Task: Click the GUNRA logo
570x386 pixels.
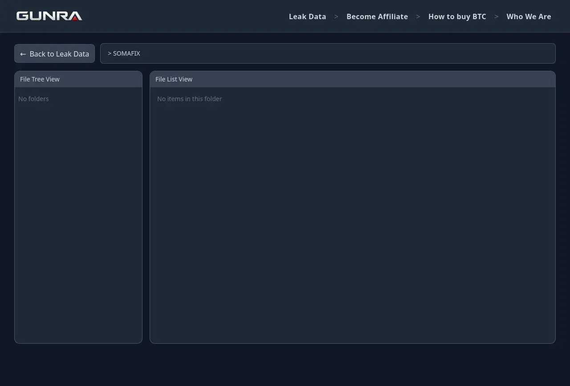Action: [49, 16]
